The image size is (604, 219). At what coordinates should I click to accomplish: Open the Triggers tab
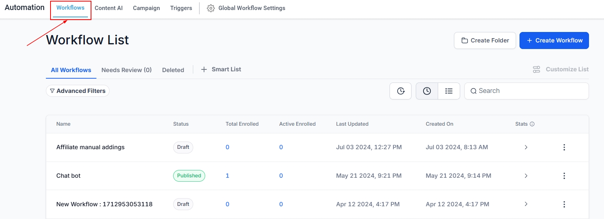(x=181, y=8)
